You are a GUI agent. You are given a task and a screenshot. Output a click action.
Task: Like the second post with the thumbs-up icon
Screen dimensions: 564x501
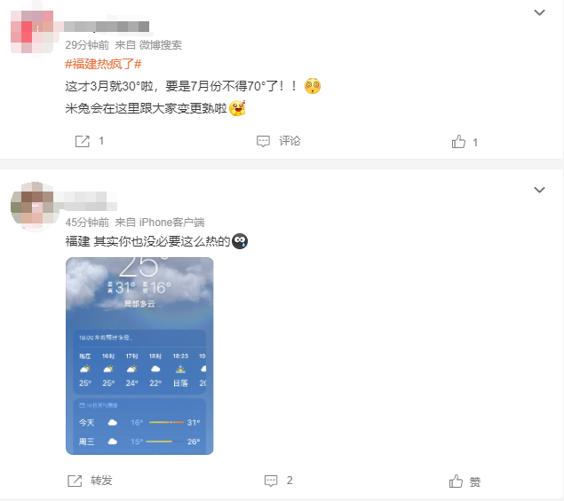tap(456, 481)
